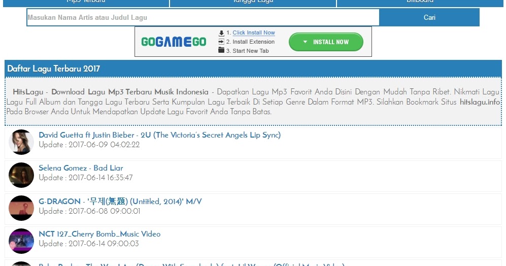
Task: Click the GoGameGo logo in ad
Action: [174, 42]
